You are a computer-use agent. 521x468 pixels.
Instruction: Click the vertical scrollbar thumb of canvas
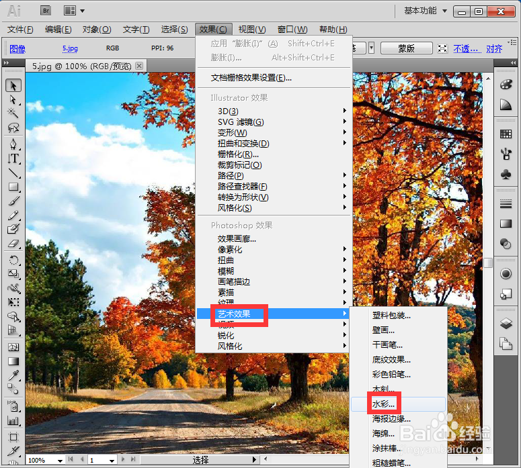coord(488,263)
